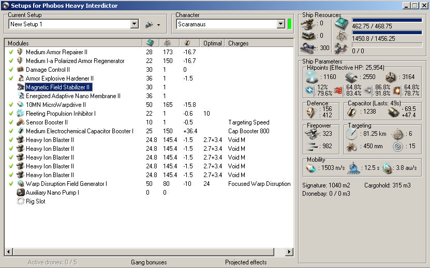
Task: Click the Medium Armor Repairer II module icon
Action: (x=21, y=52)
